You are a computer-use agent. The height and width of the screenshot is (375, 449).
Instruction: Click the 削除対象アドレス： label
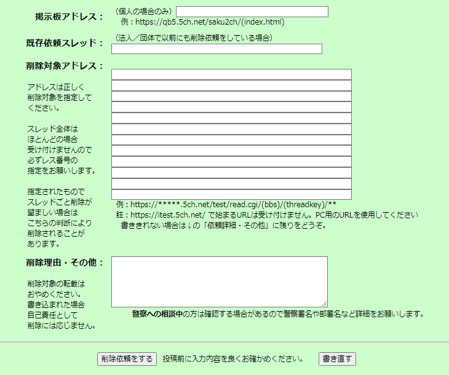(65, 66)
